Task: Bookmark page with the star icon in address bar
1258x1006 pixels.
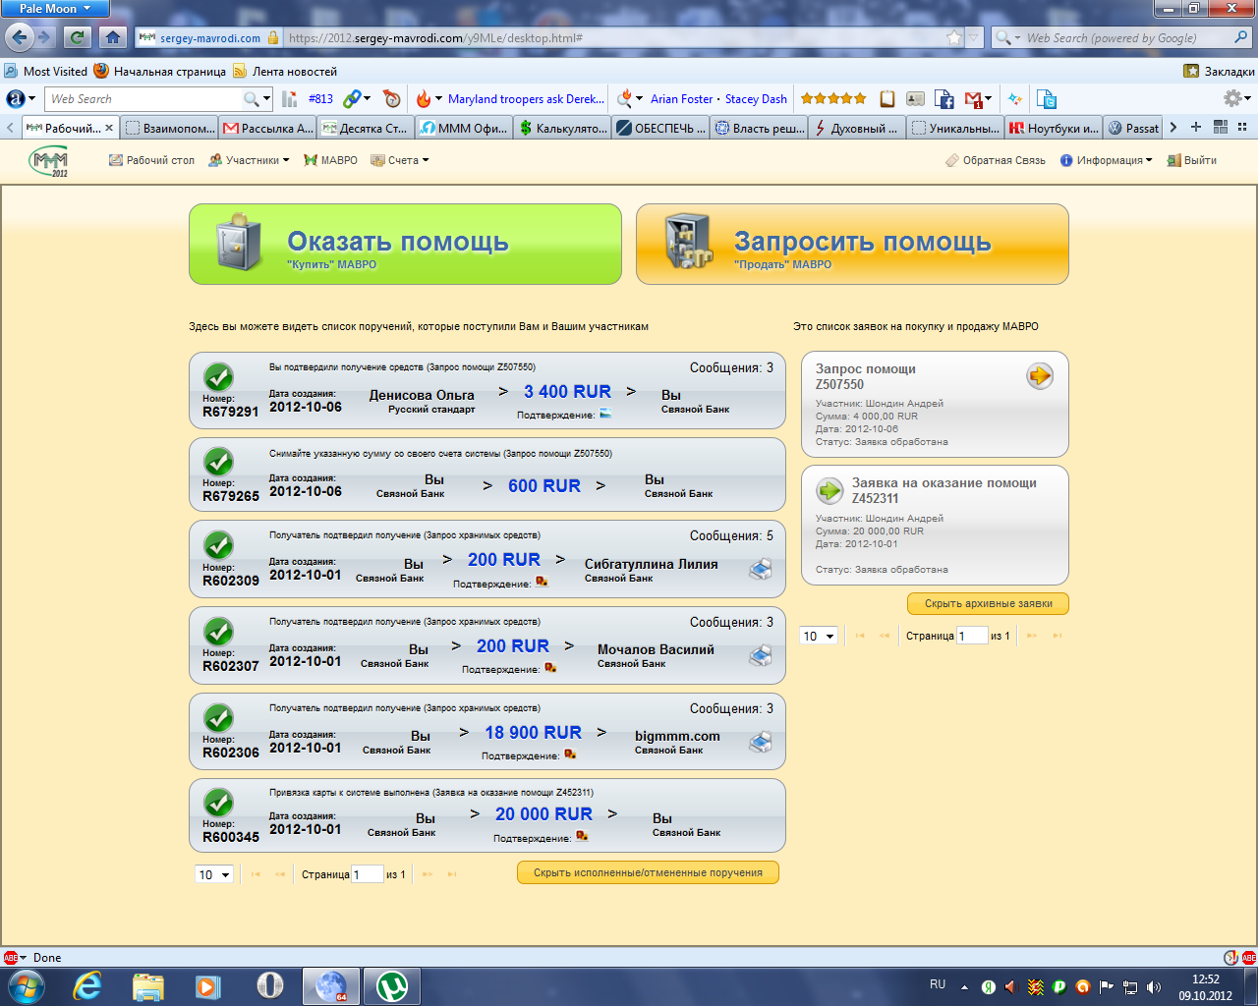Action: (x=953, y=37)
